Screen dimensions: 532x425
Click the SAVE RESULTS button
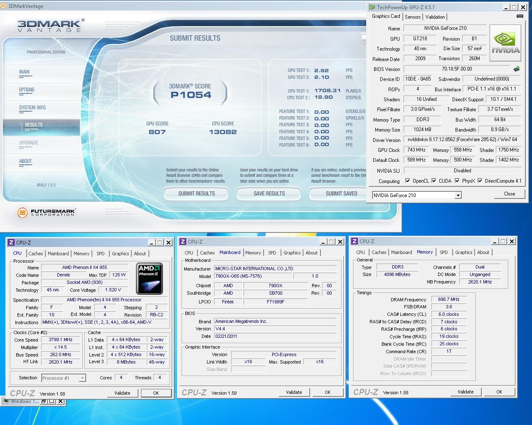(269, 194)
